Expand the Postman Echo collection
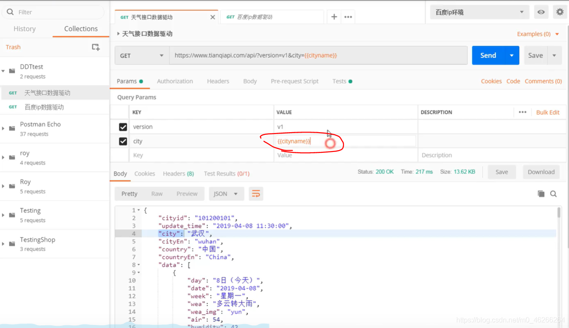This screenshot has width=569, height=328. (x=4, y=128)
